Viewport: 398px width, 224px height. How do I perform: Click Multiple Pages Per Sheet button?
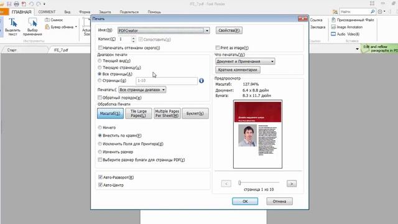pos(167,113)
